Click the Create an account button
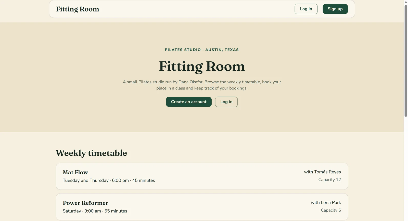This screenshot has height=221, width=408. point(189,102)
